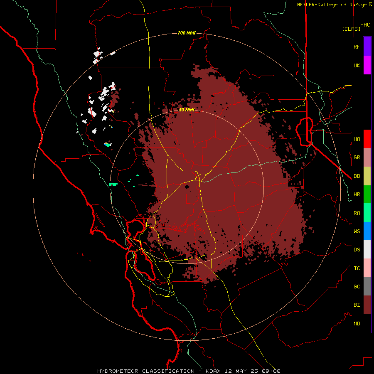
Task: Click the RF purple legend swatch
Action: (x=367, y=47)
